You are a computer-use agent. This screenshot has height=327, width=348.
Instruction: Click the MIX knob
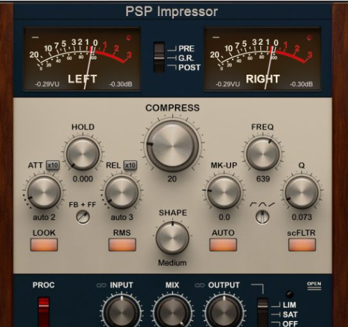click(x=172, y=312)
